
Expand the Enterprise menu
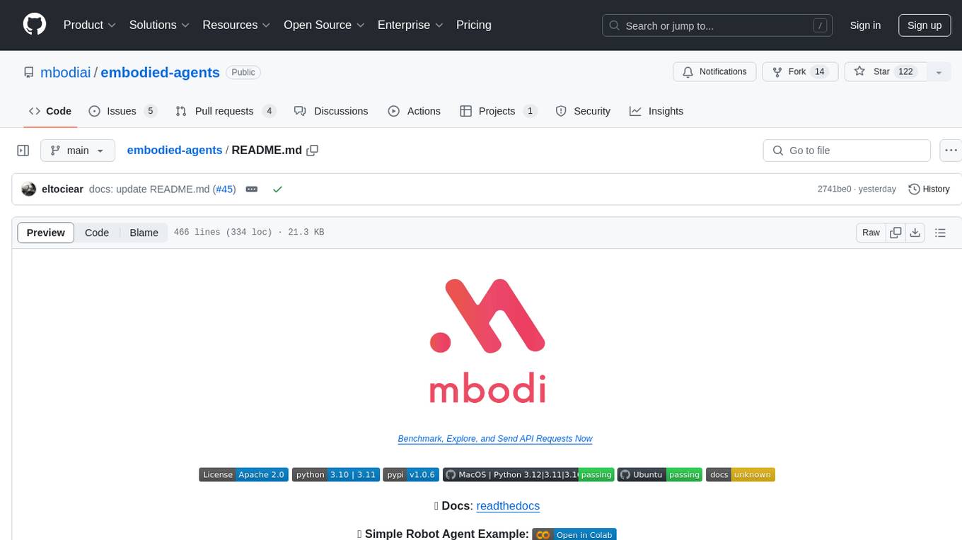pos(411,25)
